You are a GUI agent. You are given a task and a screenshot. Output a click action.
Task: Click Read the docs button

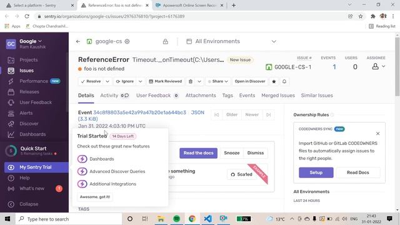[199, 153]
